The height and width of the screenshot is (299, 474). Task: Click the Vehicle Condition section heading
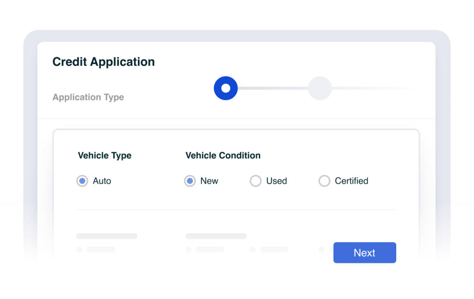click(223, 156)
